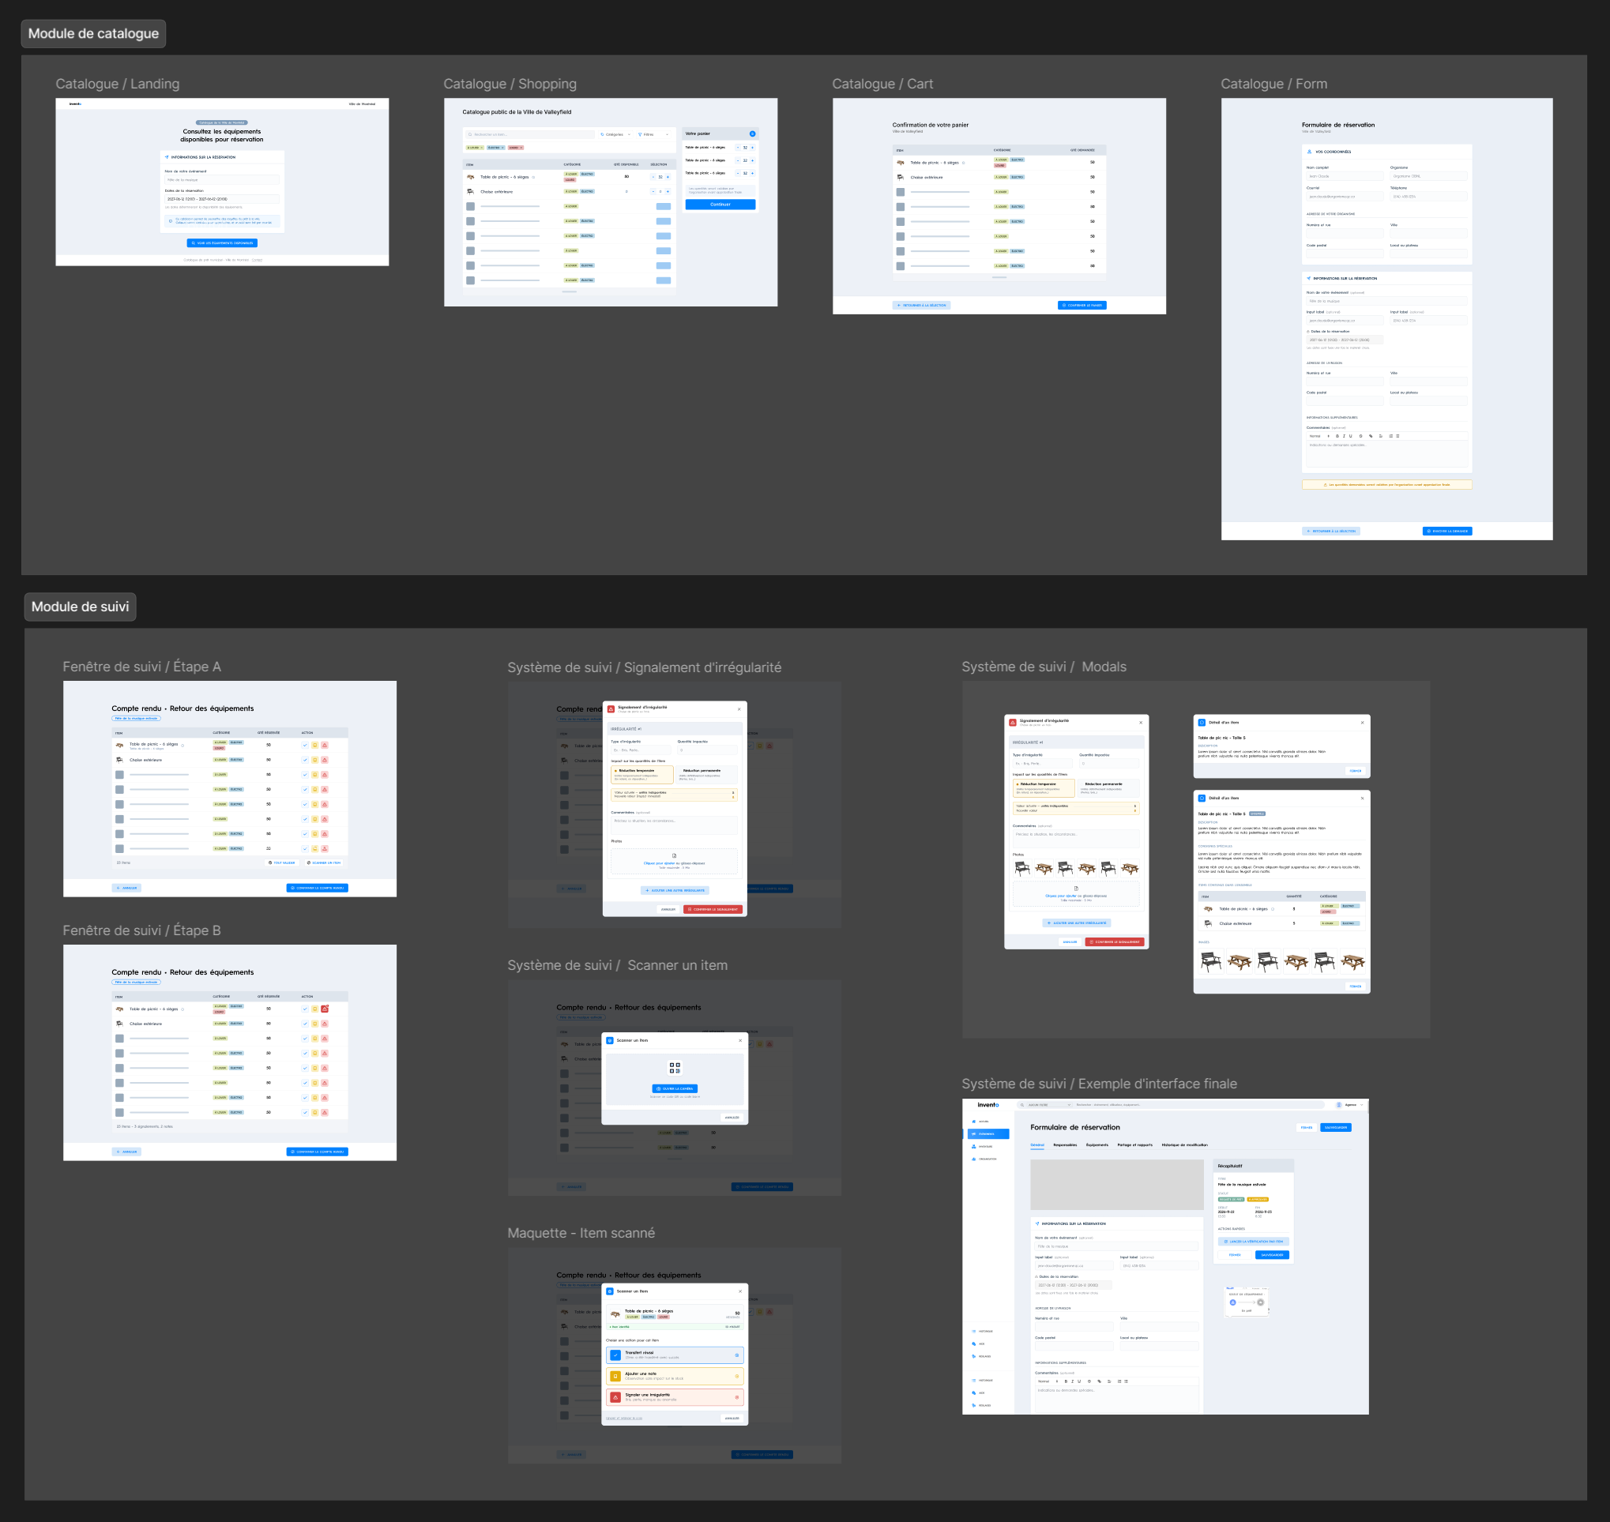
Task: Remove the red Lourd filter chip in Shopping
Action: pos(521,148)
